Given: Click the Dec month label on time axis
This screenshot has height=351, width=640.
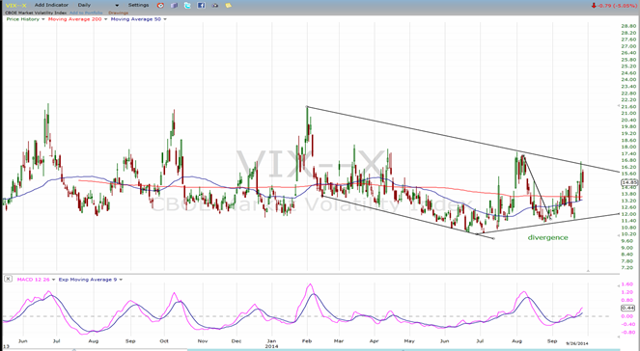Looking at the screenshot, I should pos(237,340).
